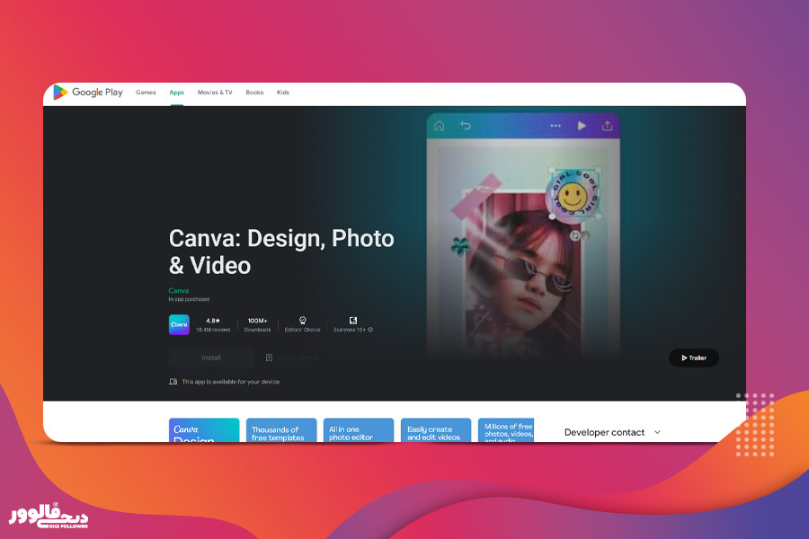Switch to the Kids tab
Screen dimensions: 809x539
click(x=283, y=93)
